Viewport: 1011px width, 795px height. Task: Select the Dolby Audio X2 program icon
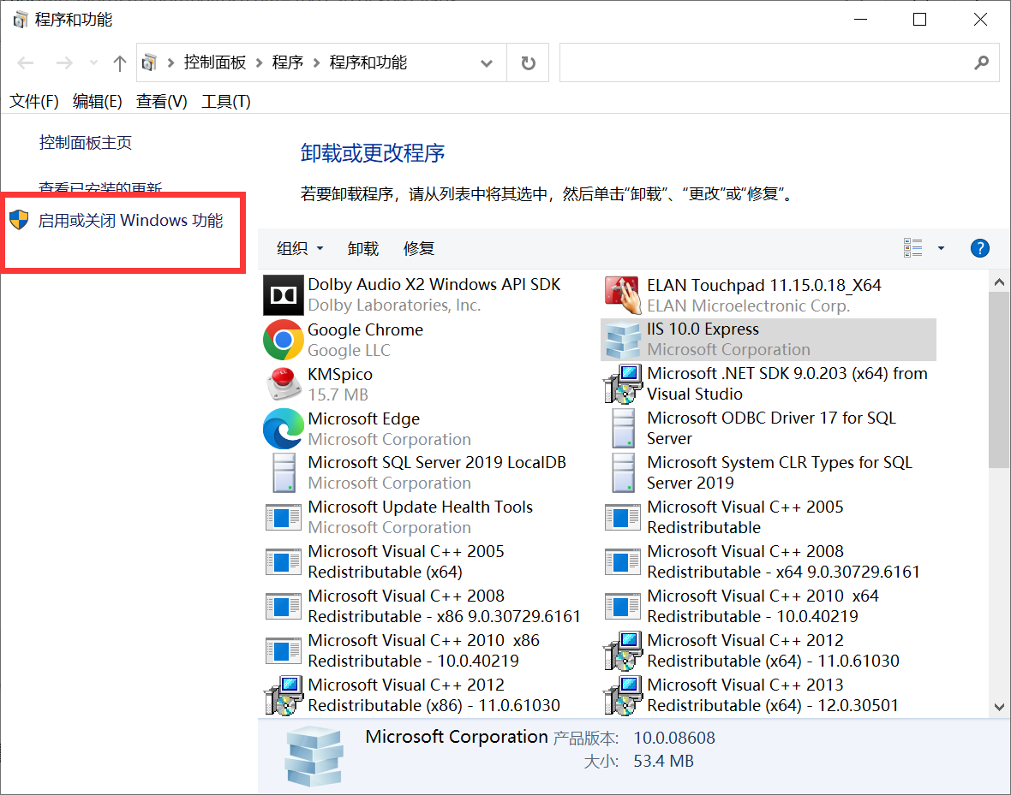[x=283, y=295]
